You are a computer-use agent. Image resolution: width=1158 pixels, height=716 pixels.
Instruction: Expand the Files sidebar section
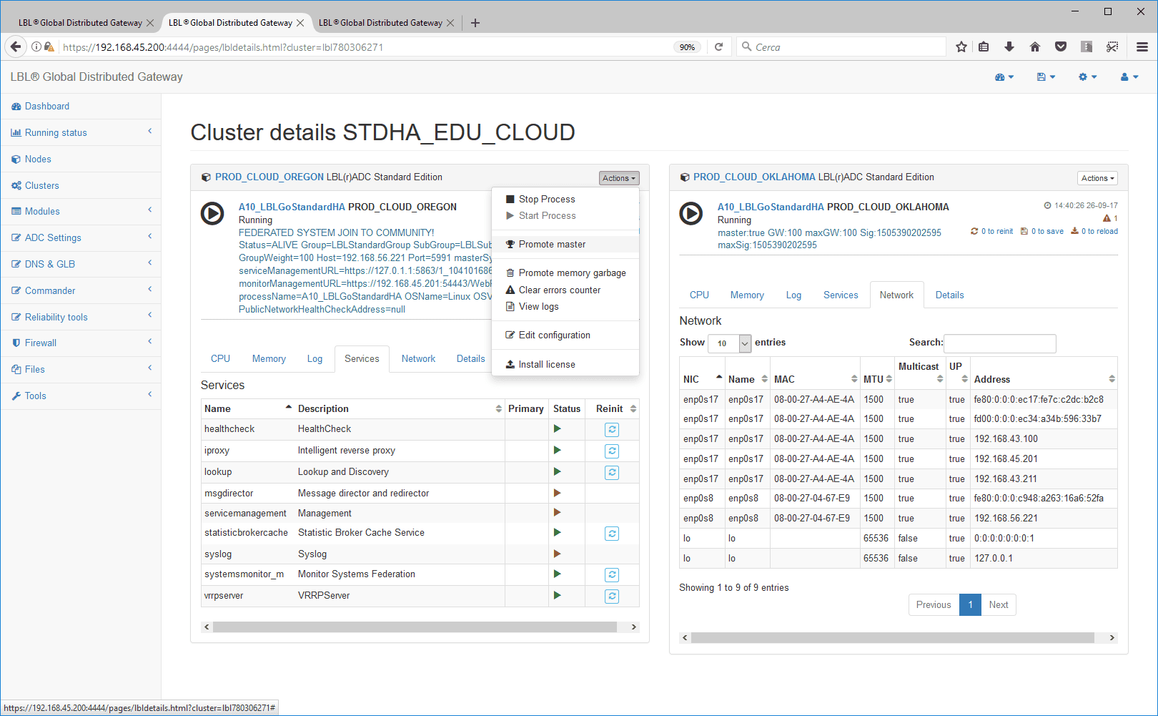click(x=80, y=369)
